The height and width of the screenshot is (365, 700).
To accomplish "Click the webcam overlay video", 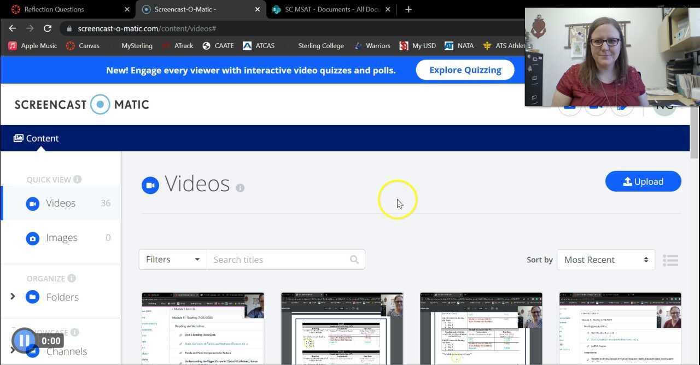I will 612,57.
